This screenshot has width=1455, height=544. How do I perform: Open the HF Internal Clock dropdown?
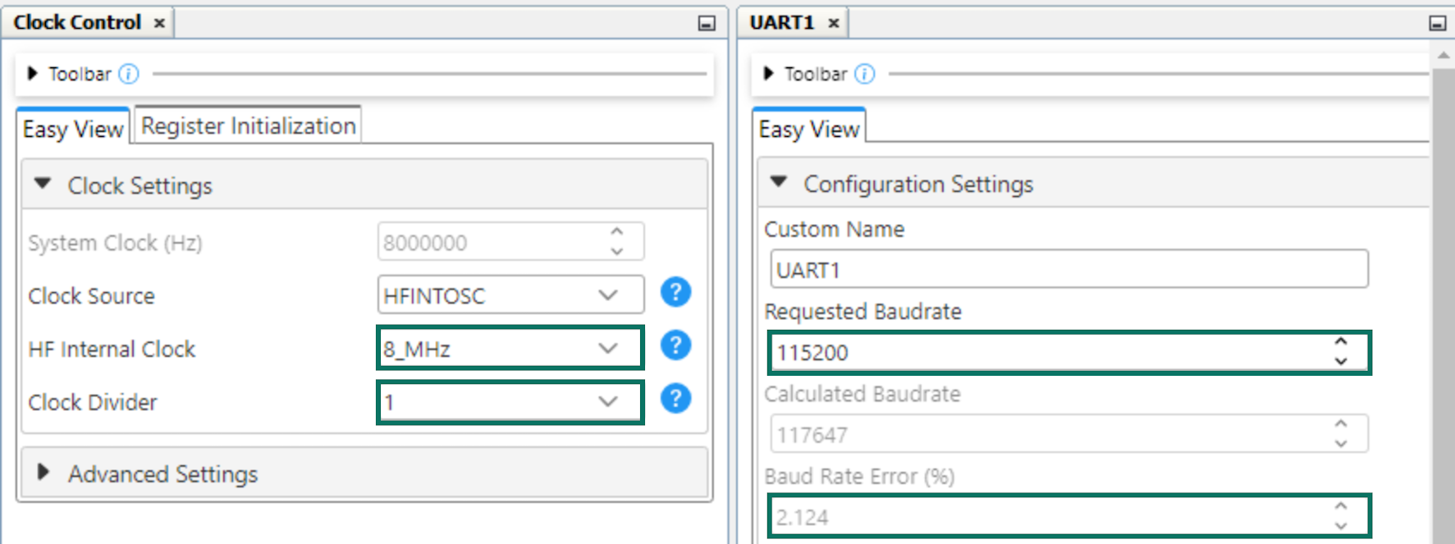click(x=607, y=349)
